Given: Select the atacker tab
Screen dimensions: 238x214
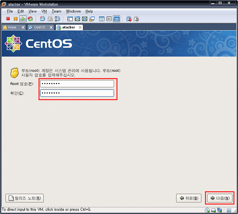Looking at the screenshot, I should (x=69, y=27).
